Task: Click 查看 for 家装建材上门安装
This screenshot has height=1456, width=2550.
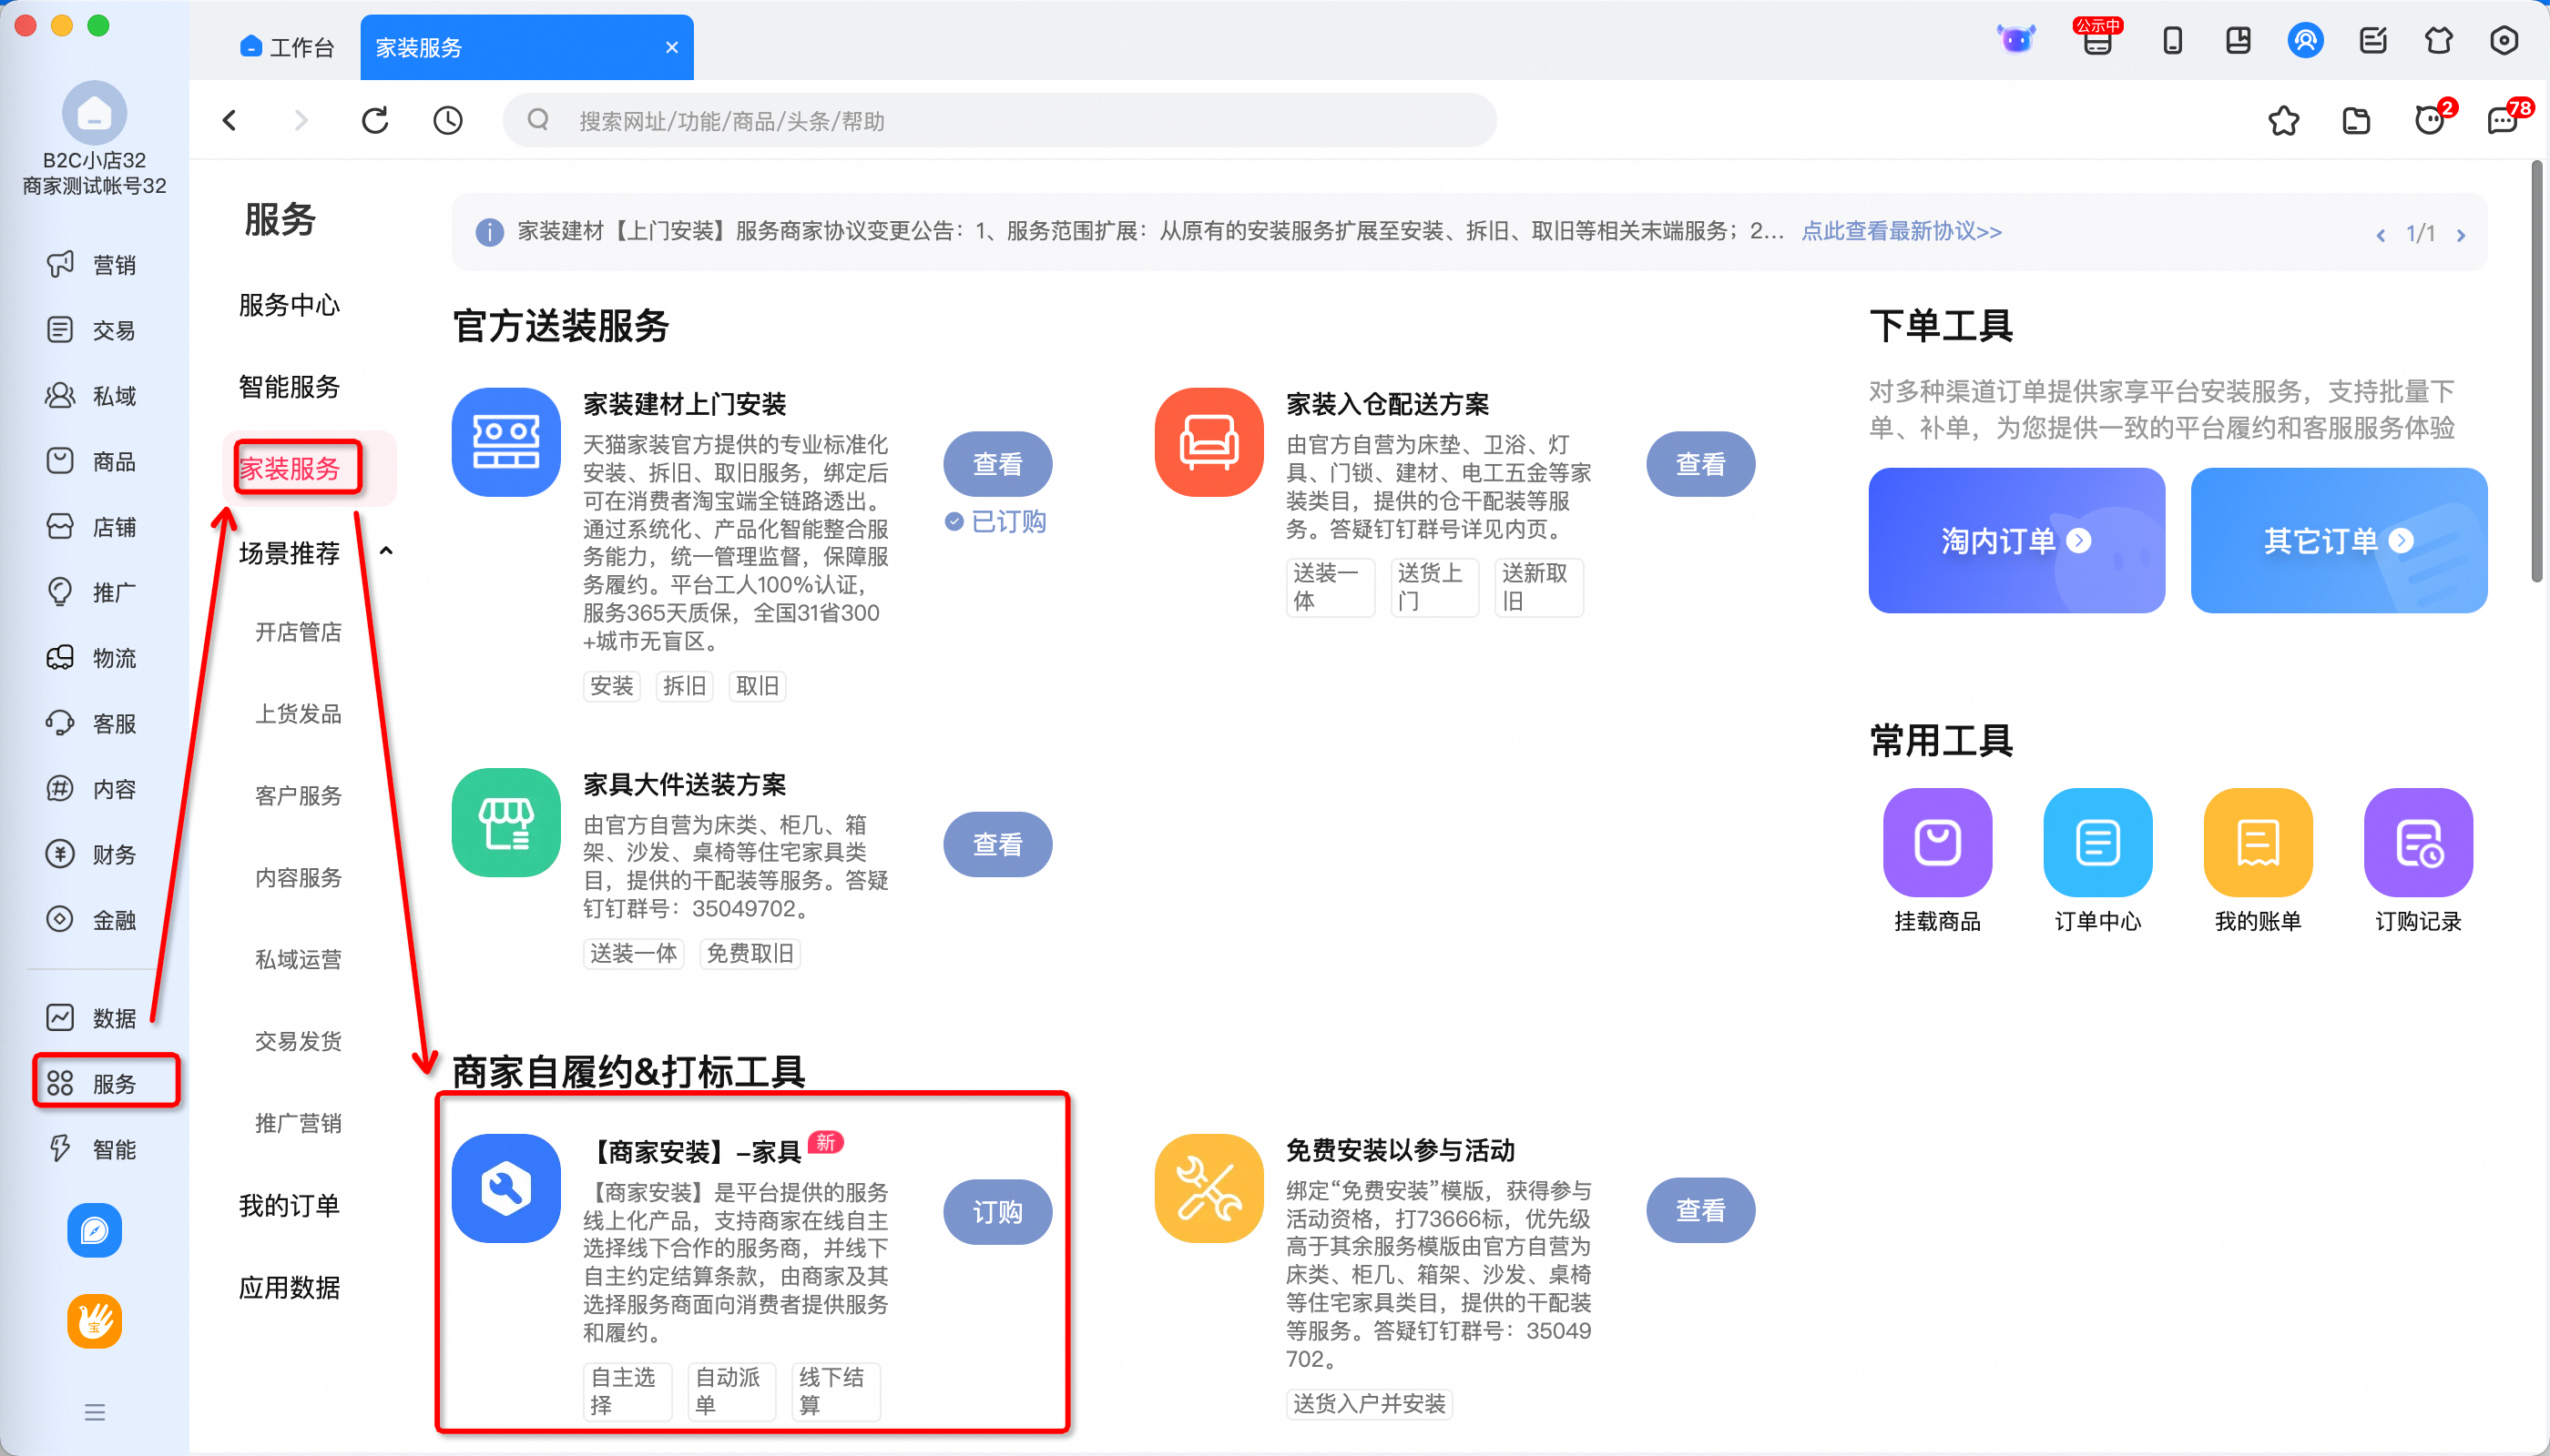Action: [997, 464]
